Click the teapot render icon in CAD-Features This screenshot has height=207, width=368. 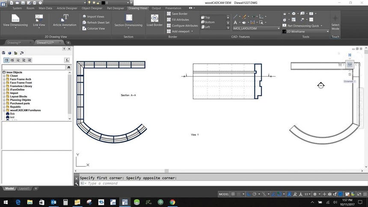point(244,23)
